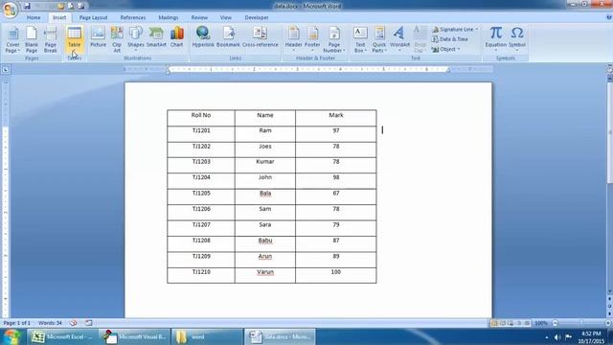This screenshot has height=345, width=613.
Task: Insert a Cover Page
Action: [x=12, y=39]
